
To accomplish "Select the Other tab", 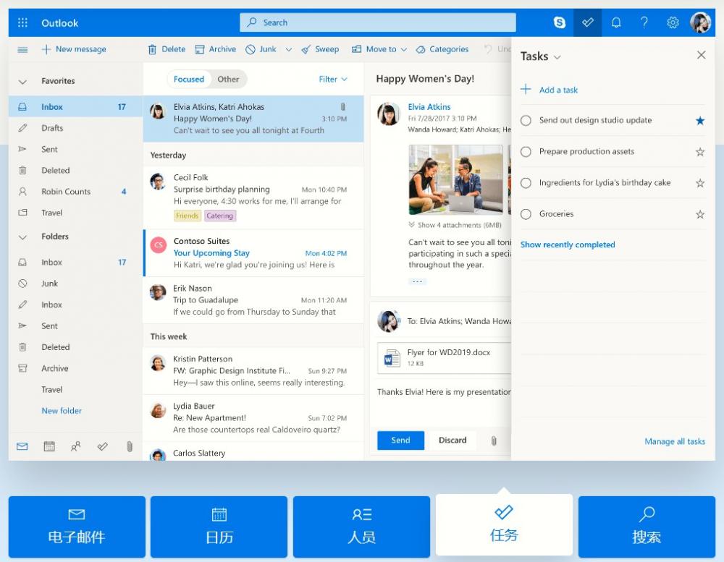I will coord(228,80).
